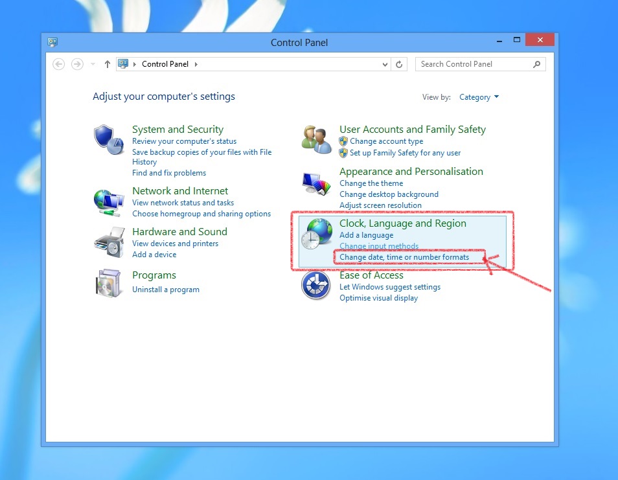Click the Refresh icon in the address bar
The height and width of the screenshot is (480, 618).
[399, 64]
